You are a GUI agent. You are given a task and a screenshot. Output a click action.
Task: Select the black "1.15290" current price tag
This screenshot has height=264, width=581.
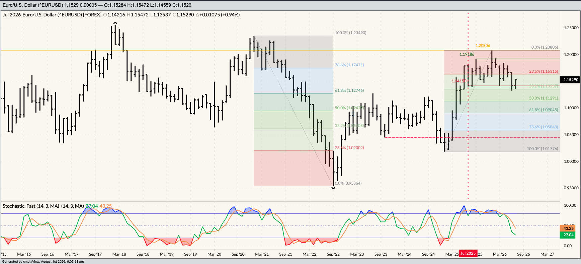[571, 80]
